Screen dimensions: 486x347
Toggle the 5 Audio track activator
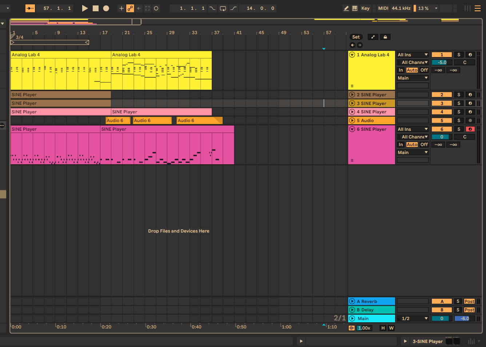pos(442,120)
